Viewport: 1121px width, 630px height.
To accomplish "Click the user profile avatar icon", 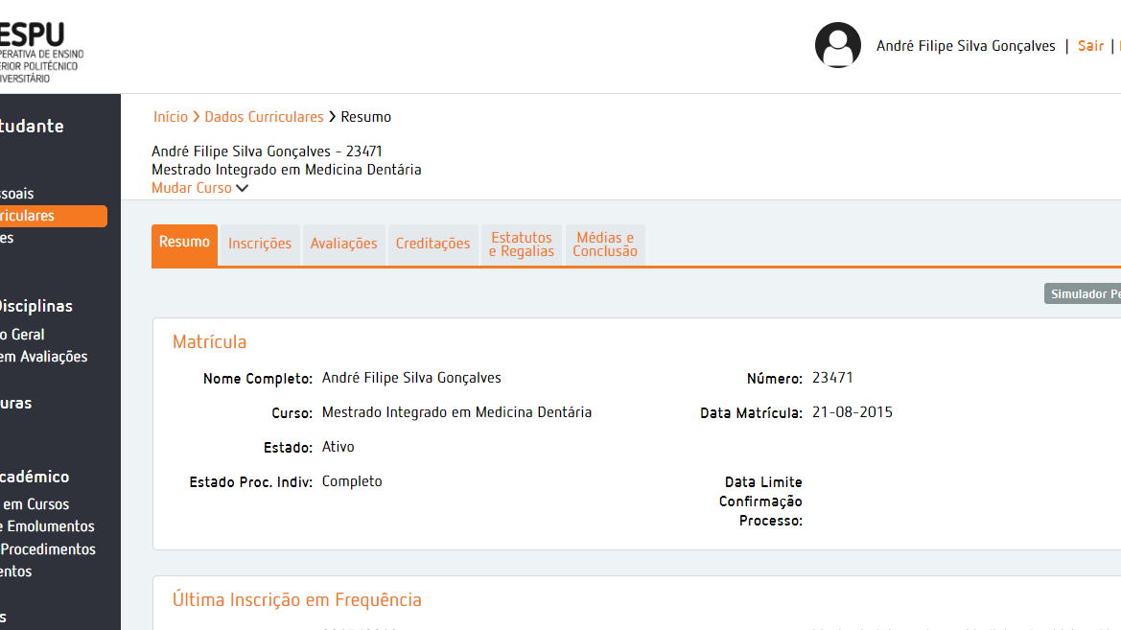I will point(837,45).
